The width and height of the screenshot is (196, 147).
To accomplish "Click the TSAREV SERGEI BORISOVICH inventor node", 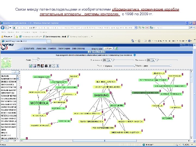I will (x=91, y=121).
